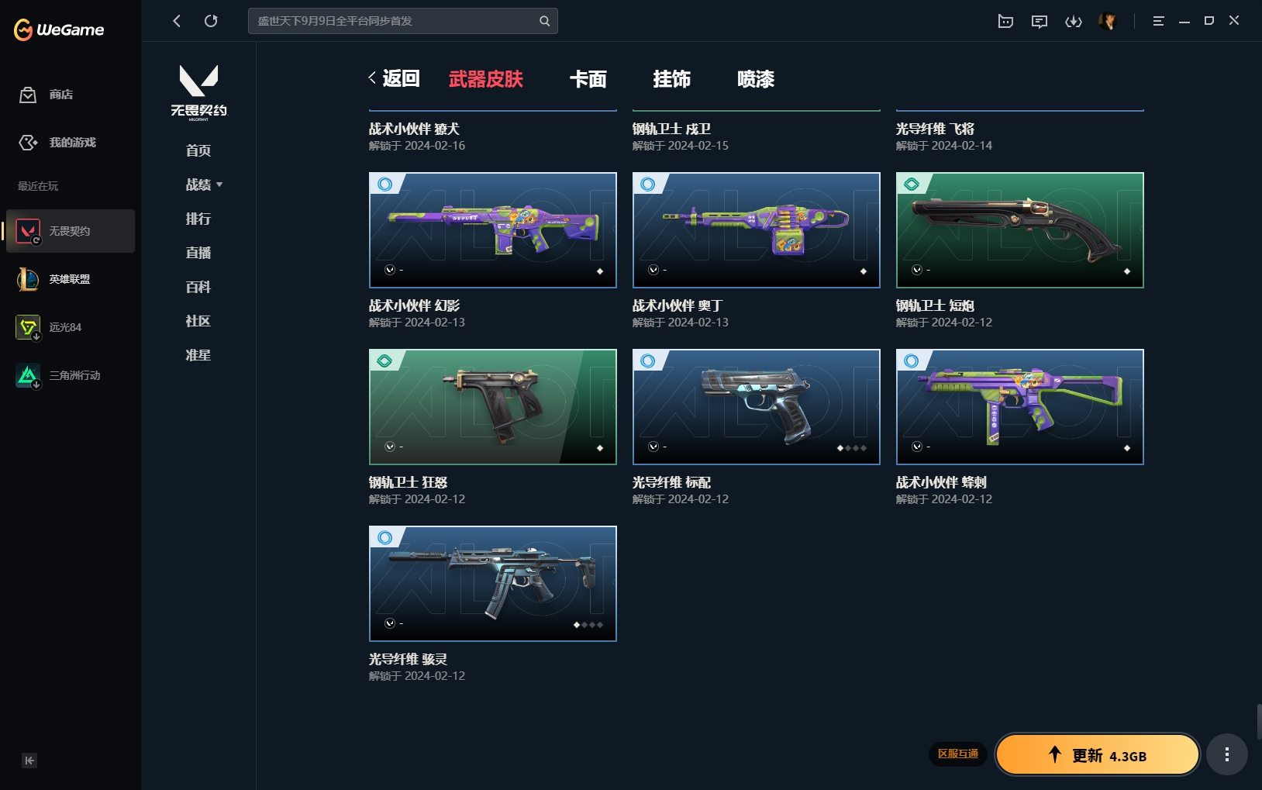
Task: Click the 战术小伙伴 蜂刺 name text
Action: [941, 482]
